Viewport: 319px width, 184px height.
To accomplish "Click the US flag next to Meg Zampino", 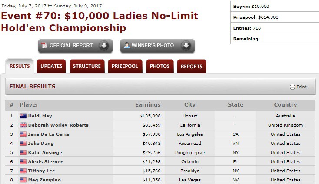I will [23, 180].
